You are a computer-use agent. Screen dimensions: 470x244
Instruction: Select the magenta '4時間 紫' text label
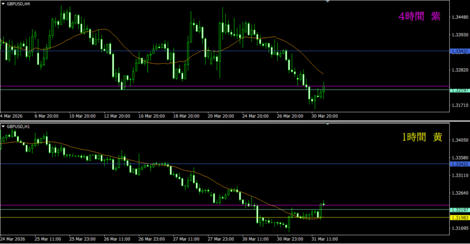pos(419,16)
